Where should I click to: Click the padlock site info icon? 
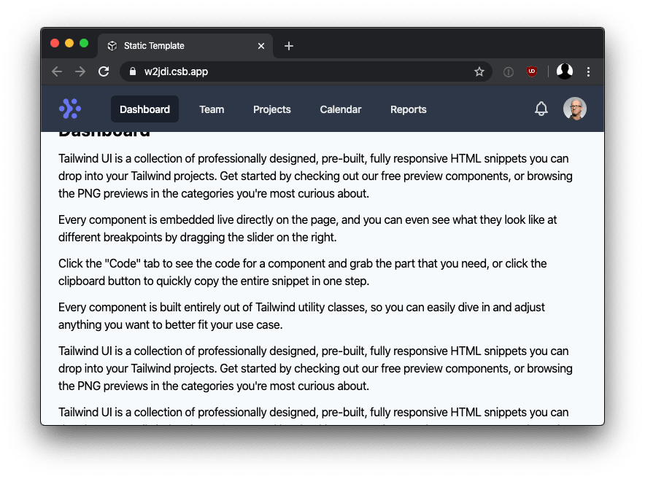[133, 71]
